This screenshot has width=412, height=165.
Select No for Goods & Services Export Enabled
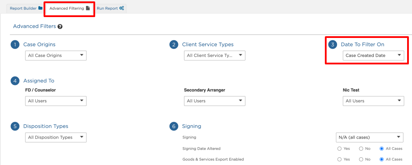click(x=361, y=159)
